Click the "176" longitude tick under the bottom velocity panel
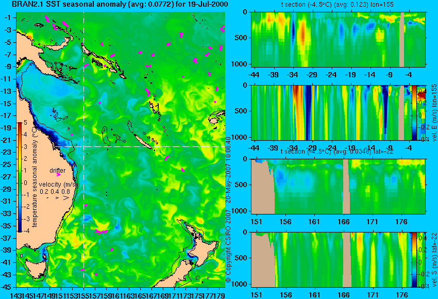438x299 pixels. [x=402, y=295]
